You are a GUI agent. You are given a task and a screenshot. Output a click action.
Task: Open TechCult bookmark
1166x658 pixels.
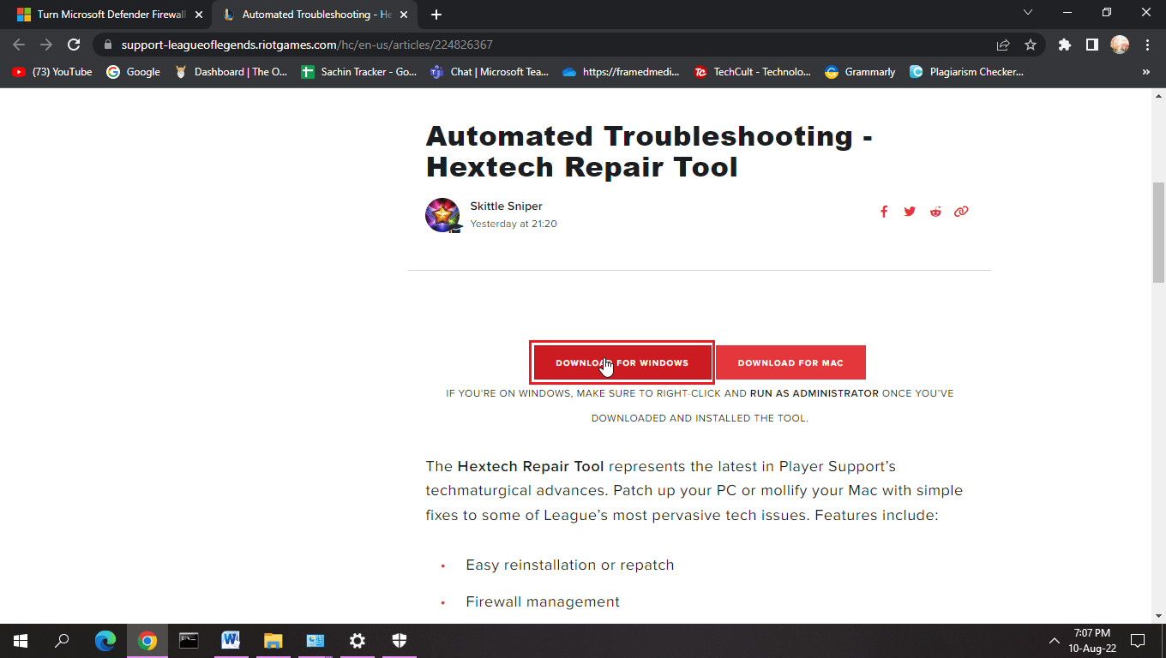752,72
